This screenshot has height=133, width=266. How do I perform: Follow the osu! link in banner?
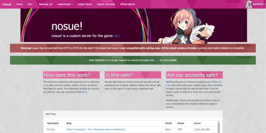coord(117,36)
